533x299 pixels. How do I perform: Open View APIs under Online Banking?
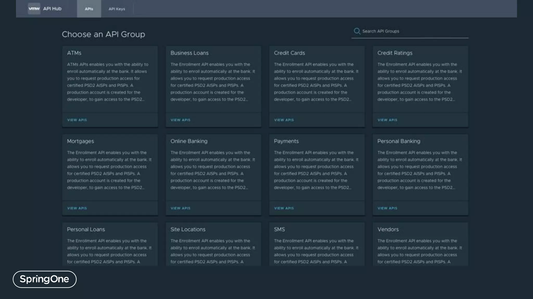tap(180, 208)
